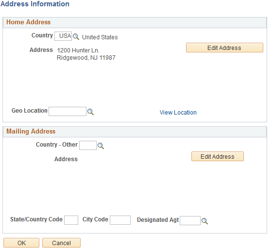Screen dimensions: 272x250
Task: Dismiss the page with Cancel button
Action: coord(61,243)
